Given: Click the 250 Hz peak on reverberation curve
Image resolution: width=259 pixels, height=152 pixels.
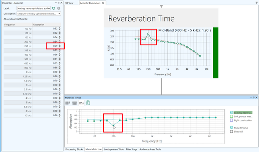Looking at the screenshot, I should (x=148, y=34).
